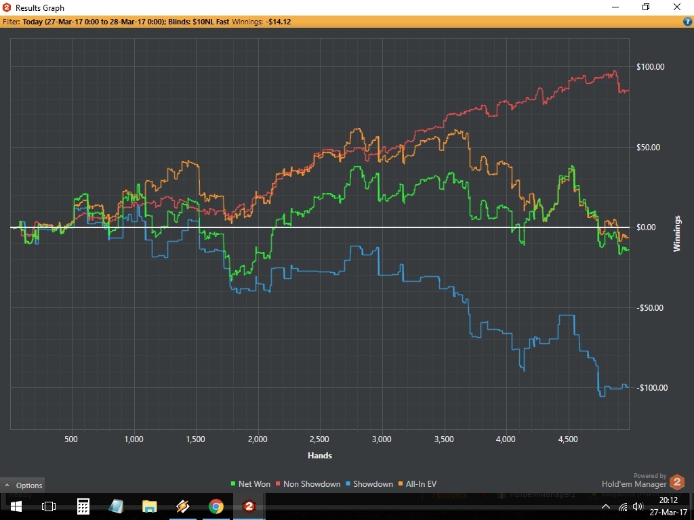Launch Calculator from the taskbar
Screen dimensions: 694x520
[x=83, y=506]
